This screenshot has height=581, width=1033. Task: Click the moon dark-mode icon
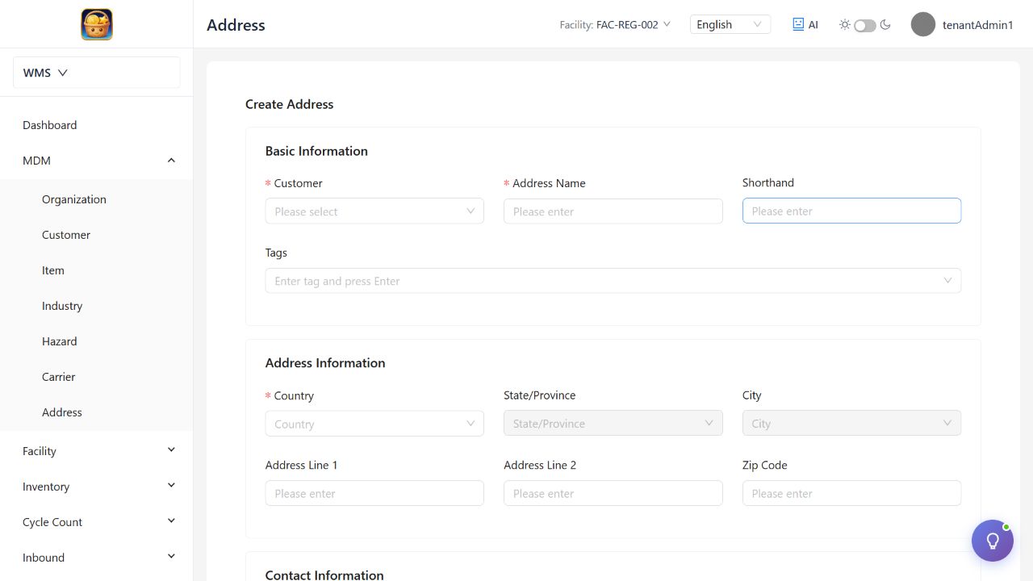point(885,25)
